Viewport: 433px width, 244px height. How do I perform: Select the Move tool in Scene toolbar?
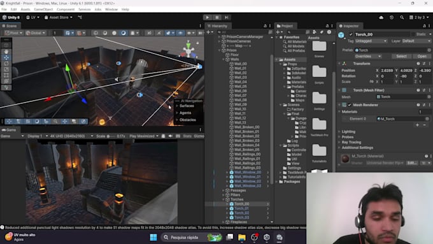(6, 57)
